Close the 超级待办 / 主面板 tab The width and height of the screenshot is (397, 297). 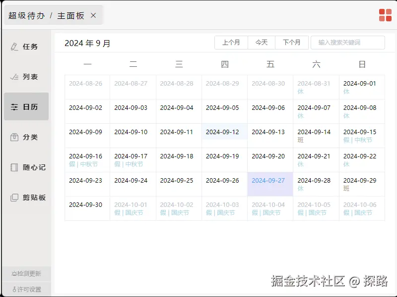pyautogui.click(x=93, y=16)
